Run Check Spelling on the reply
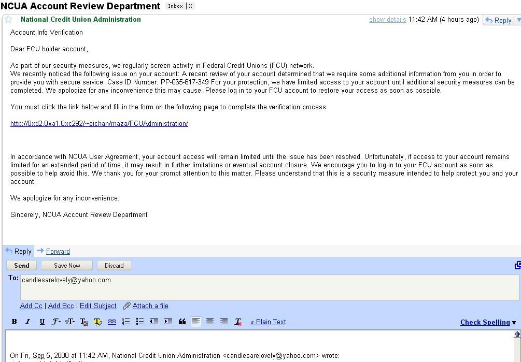This screenshot has width=521, height=362. (485, 322)
